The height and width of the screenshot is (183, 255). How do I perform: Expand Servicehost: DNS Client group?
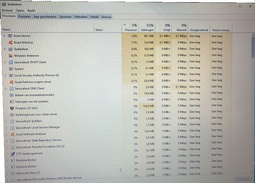[5, 88]
